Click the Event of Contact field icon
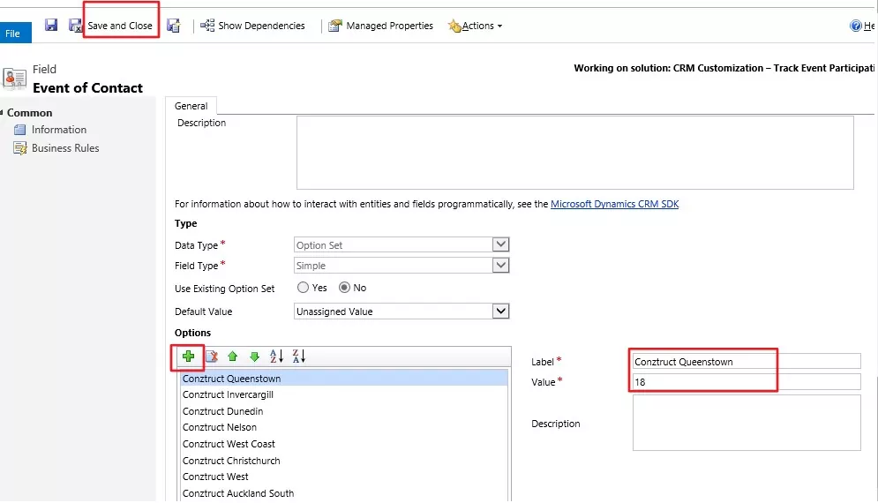The height and width of the screenshot is (503, 878). click(14, 78)
